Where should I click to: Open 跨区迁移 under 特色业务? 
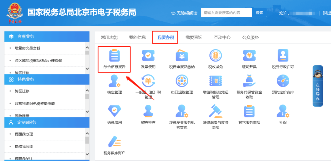click(22, 91)
